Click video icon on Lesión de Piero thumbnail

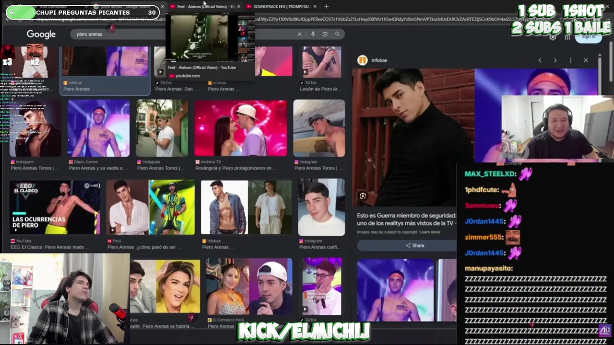[x=305, y=72]
